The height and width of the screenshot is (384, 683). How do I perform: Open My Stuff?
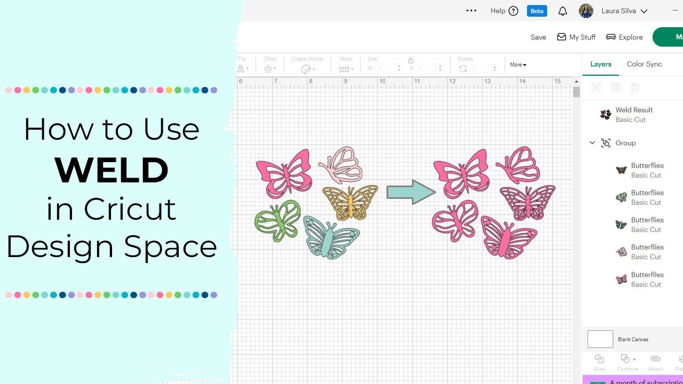coord(576,37)
